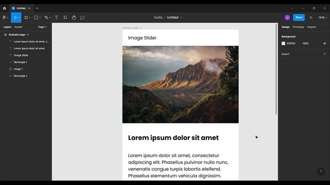Viewport: 330px width, 185px height.
Task: Click the Android Large - 1 frame label on canvas
Action: [x=132, y=28]
